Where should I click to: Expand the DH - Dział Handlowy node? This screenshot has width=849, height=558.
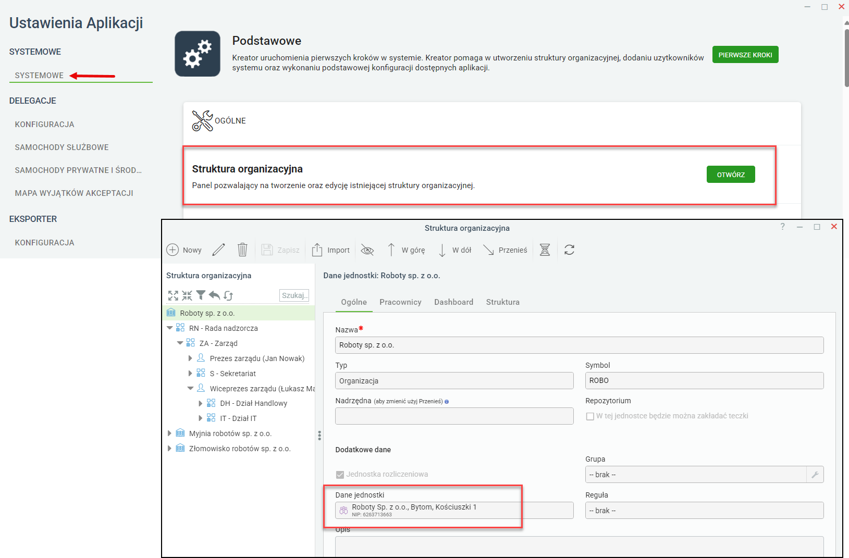(x=201, y=403)
